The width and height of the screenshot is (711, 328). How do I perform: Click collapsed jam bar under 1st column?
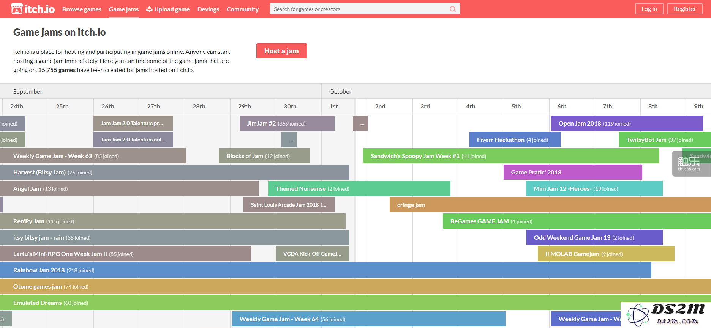360,123
